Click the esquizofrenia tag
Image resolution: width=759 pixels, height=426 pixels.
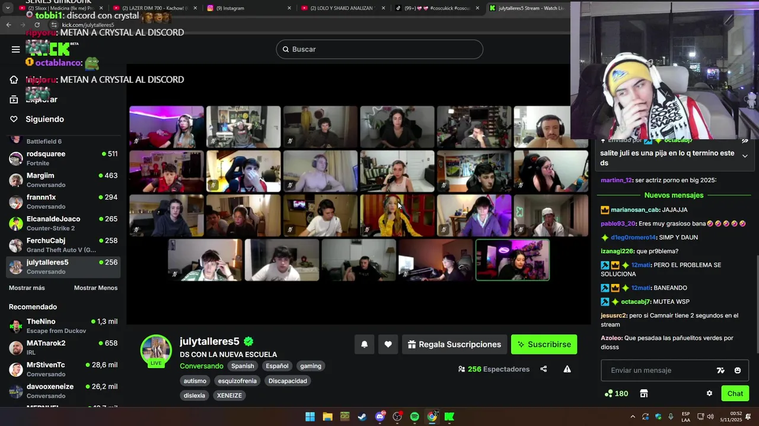pos(237,381)
